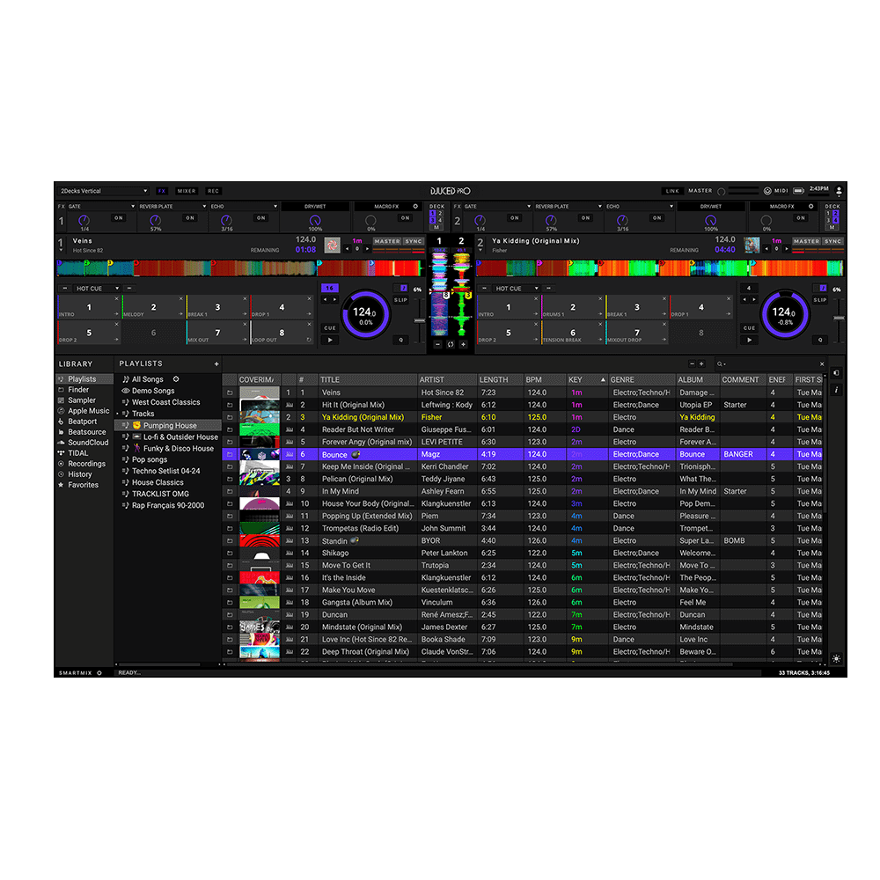Open SoundCloud in the library sidebar
Image resolution: width=880 pixels, height=880 pixels.
(x=88, y=443)
